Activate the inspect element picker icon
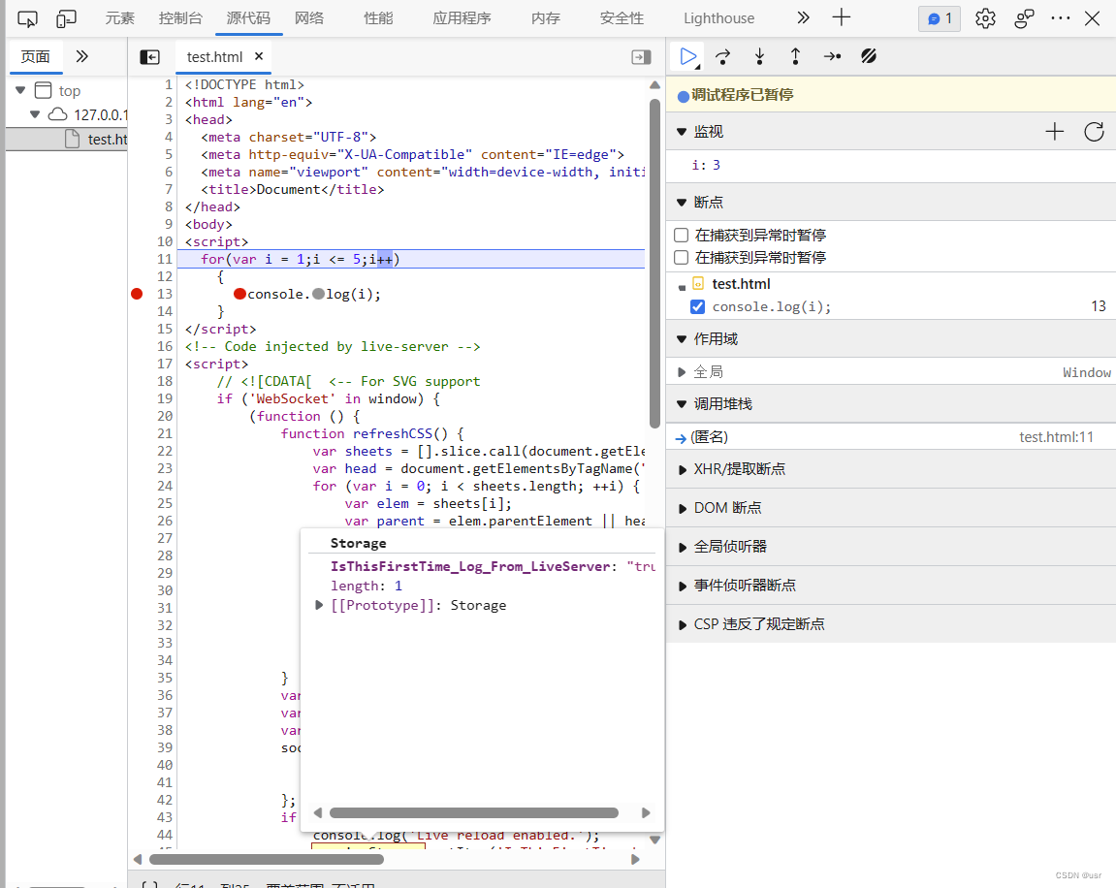Image resolution: width=1116 pixels, height=888 pixels. (27, 18)
